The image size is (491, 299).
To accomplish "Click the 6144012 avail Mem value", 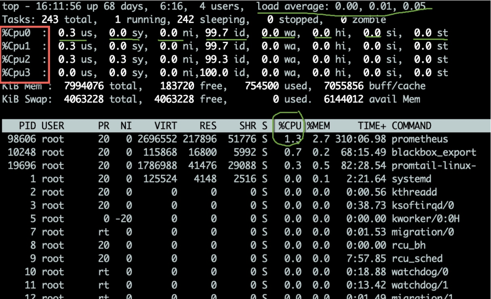I will click(x=344, y=99).
